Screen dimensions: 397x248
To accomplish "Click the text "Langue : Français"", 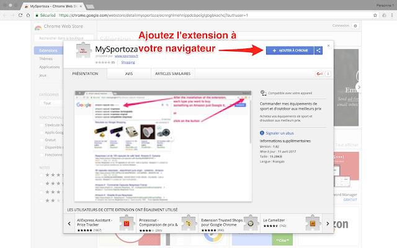I will 272,161.
